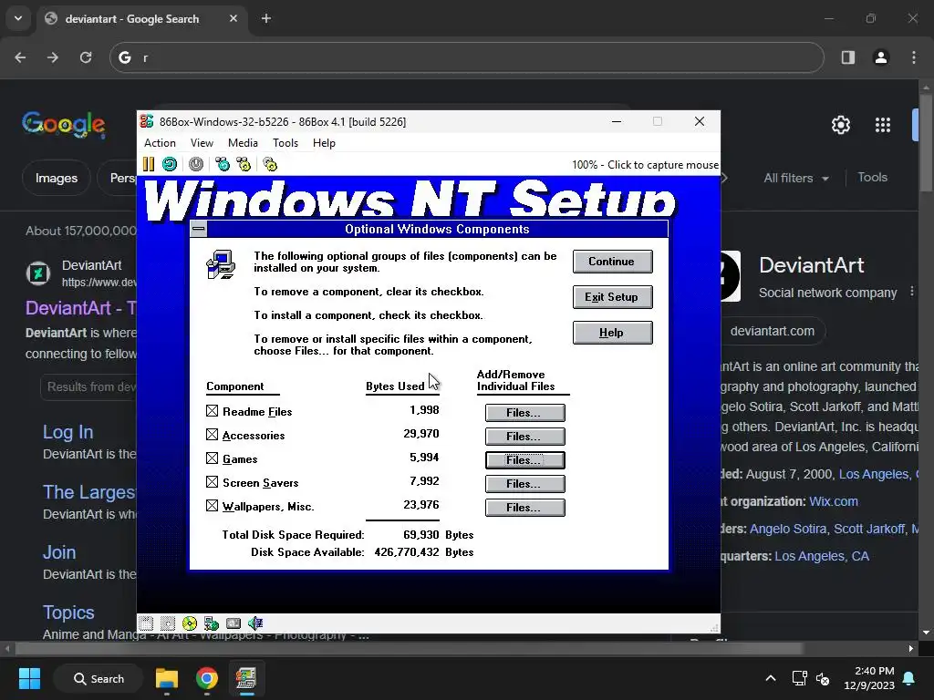This screenshot has width=934, height=700.
Task: Click the deviantart.com chip in knowledge panel
Action: 772,331
